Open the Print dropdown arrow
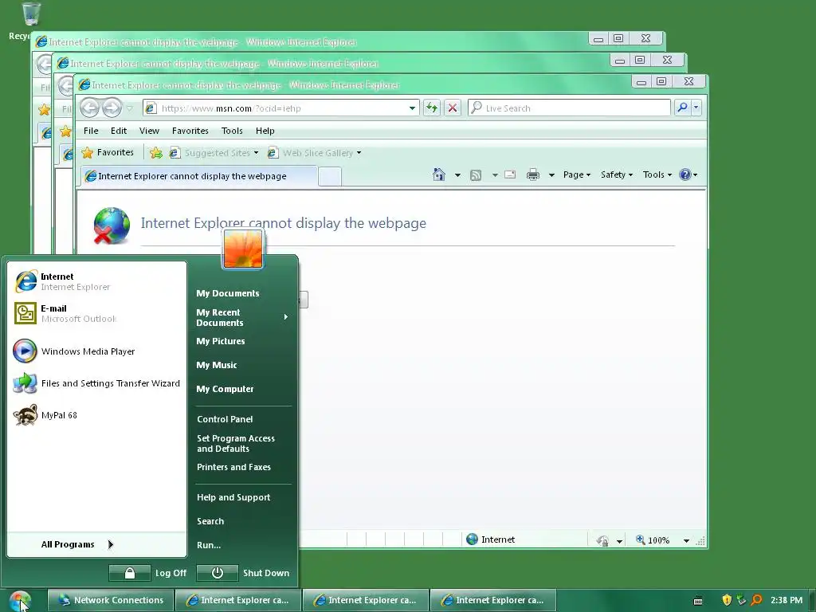Screen dimensions: 816x612 click(551, 175)
